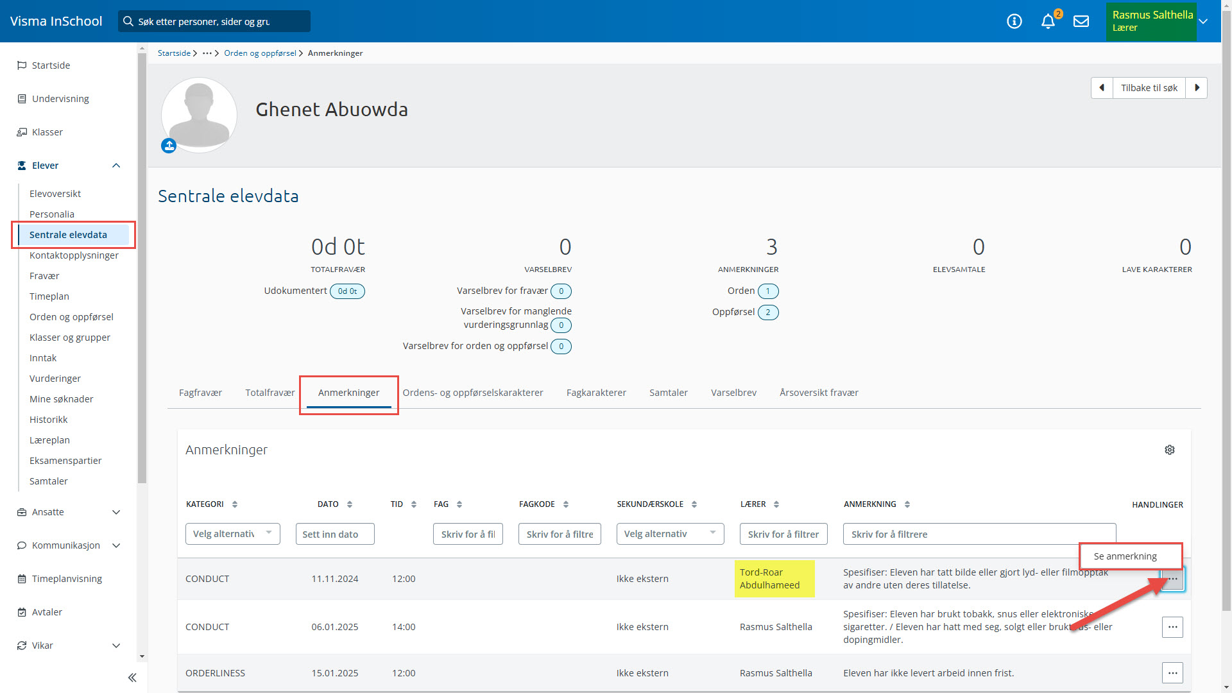Sort table by Dato column
This screenshot has width=1232, height=693.
(x=350, y=504)
